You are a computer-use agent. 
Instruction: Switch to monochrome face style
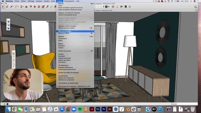pos(109,7)
